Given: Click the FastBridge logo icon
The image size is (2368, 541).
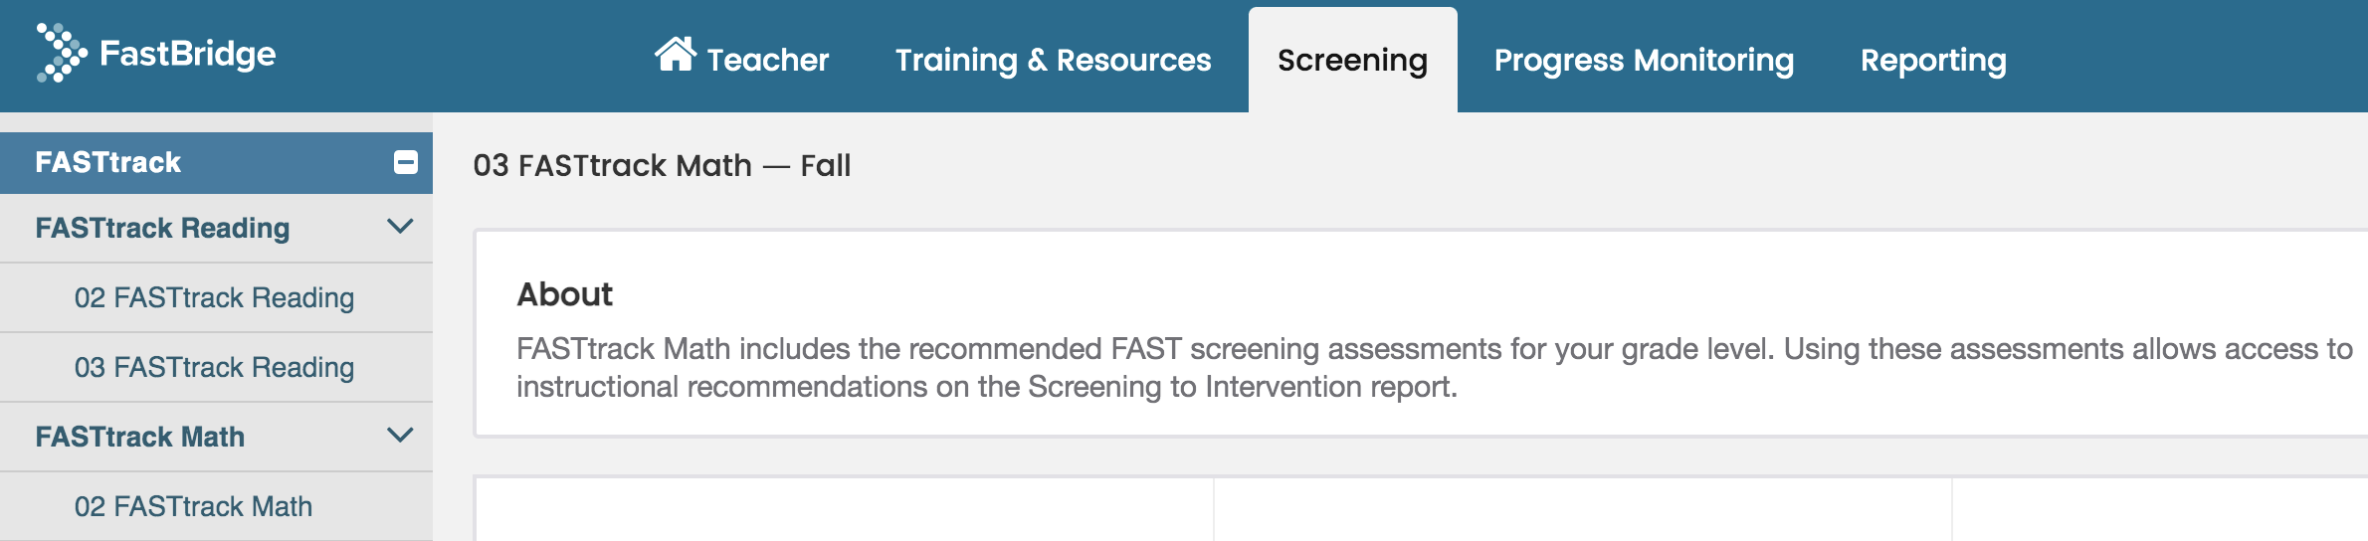Looking at the screenshot, I should 62,53.
